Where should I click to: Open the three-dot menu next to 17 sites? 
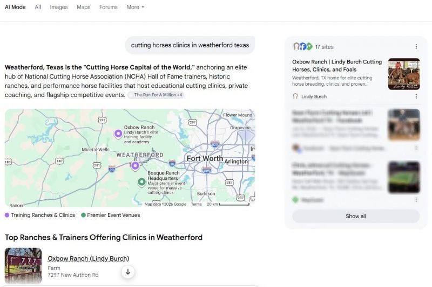click(416, 47)
